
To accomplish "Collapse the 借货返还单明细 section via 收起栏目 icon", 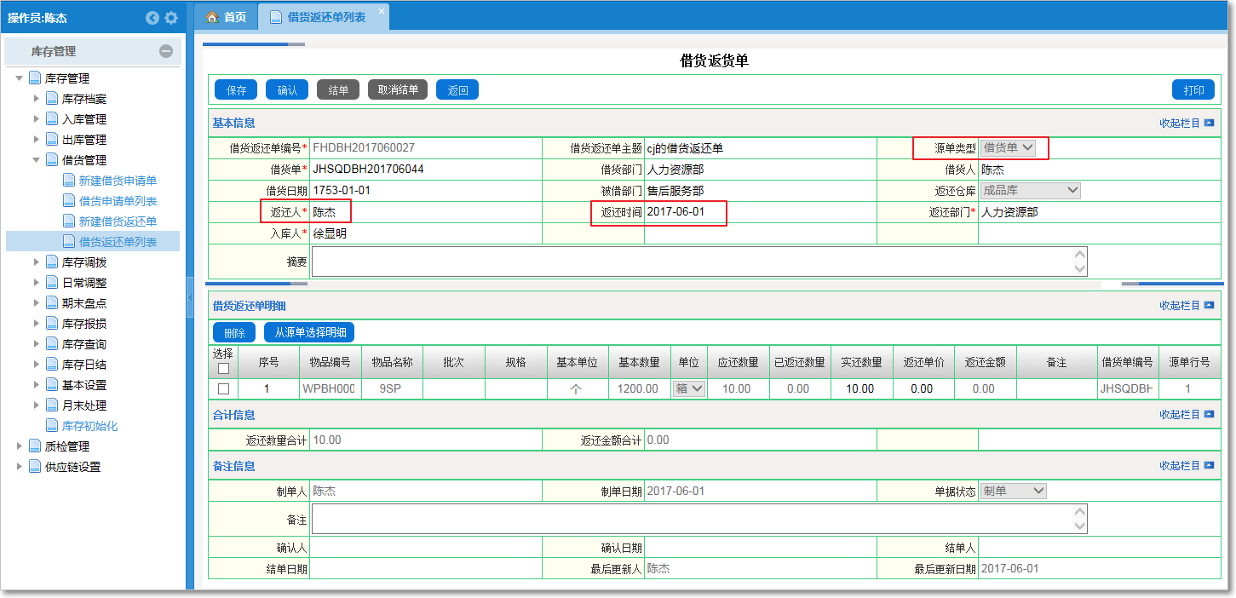I will click(1209, 306).
